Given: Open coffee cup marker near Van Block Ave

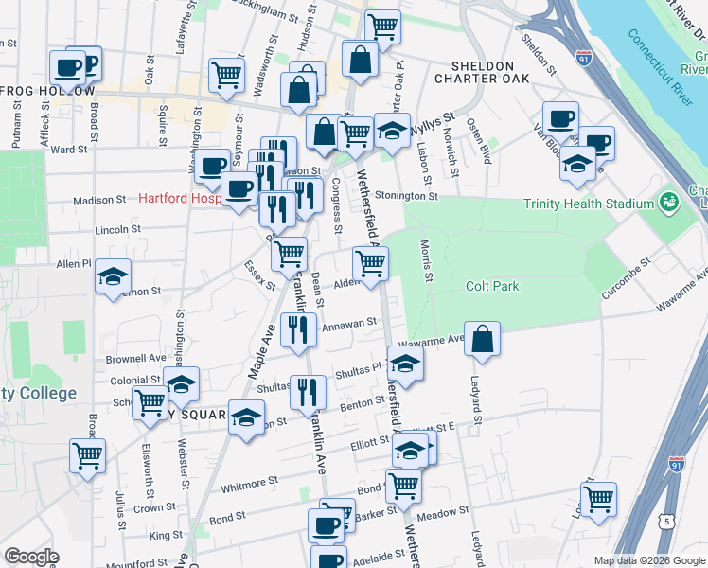Looking at the screenshot, I should point(560,119).
